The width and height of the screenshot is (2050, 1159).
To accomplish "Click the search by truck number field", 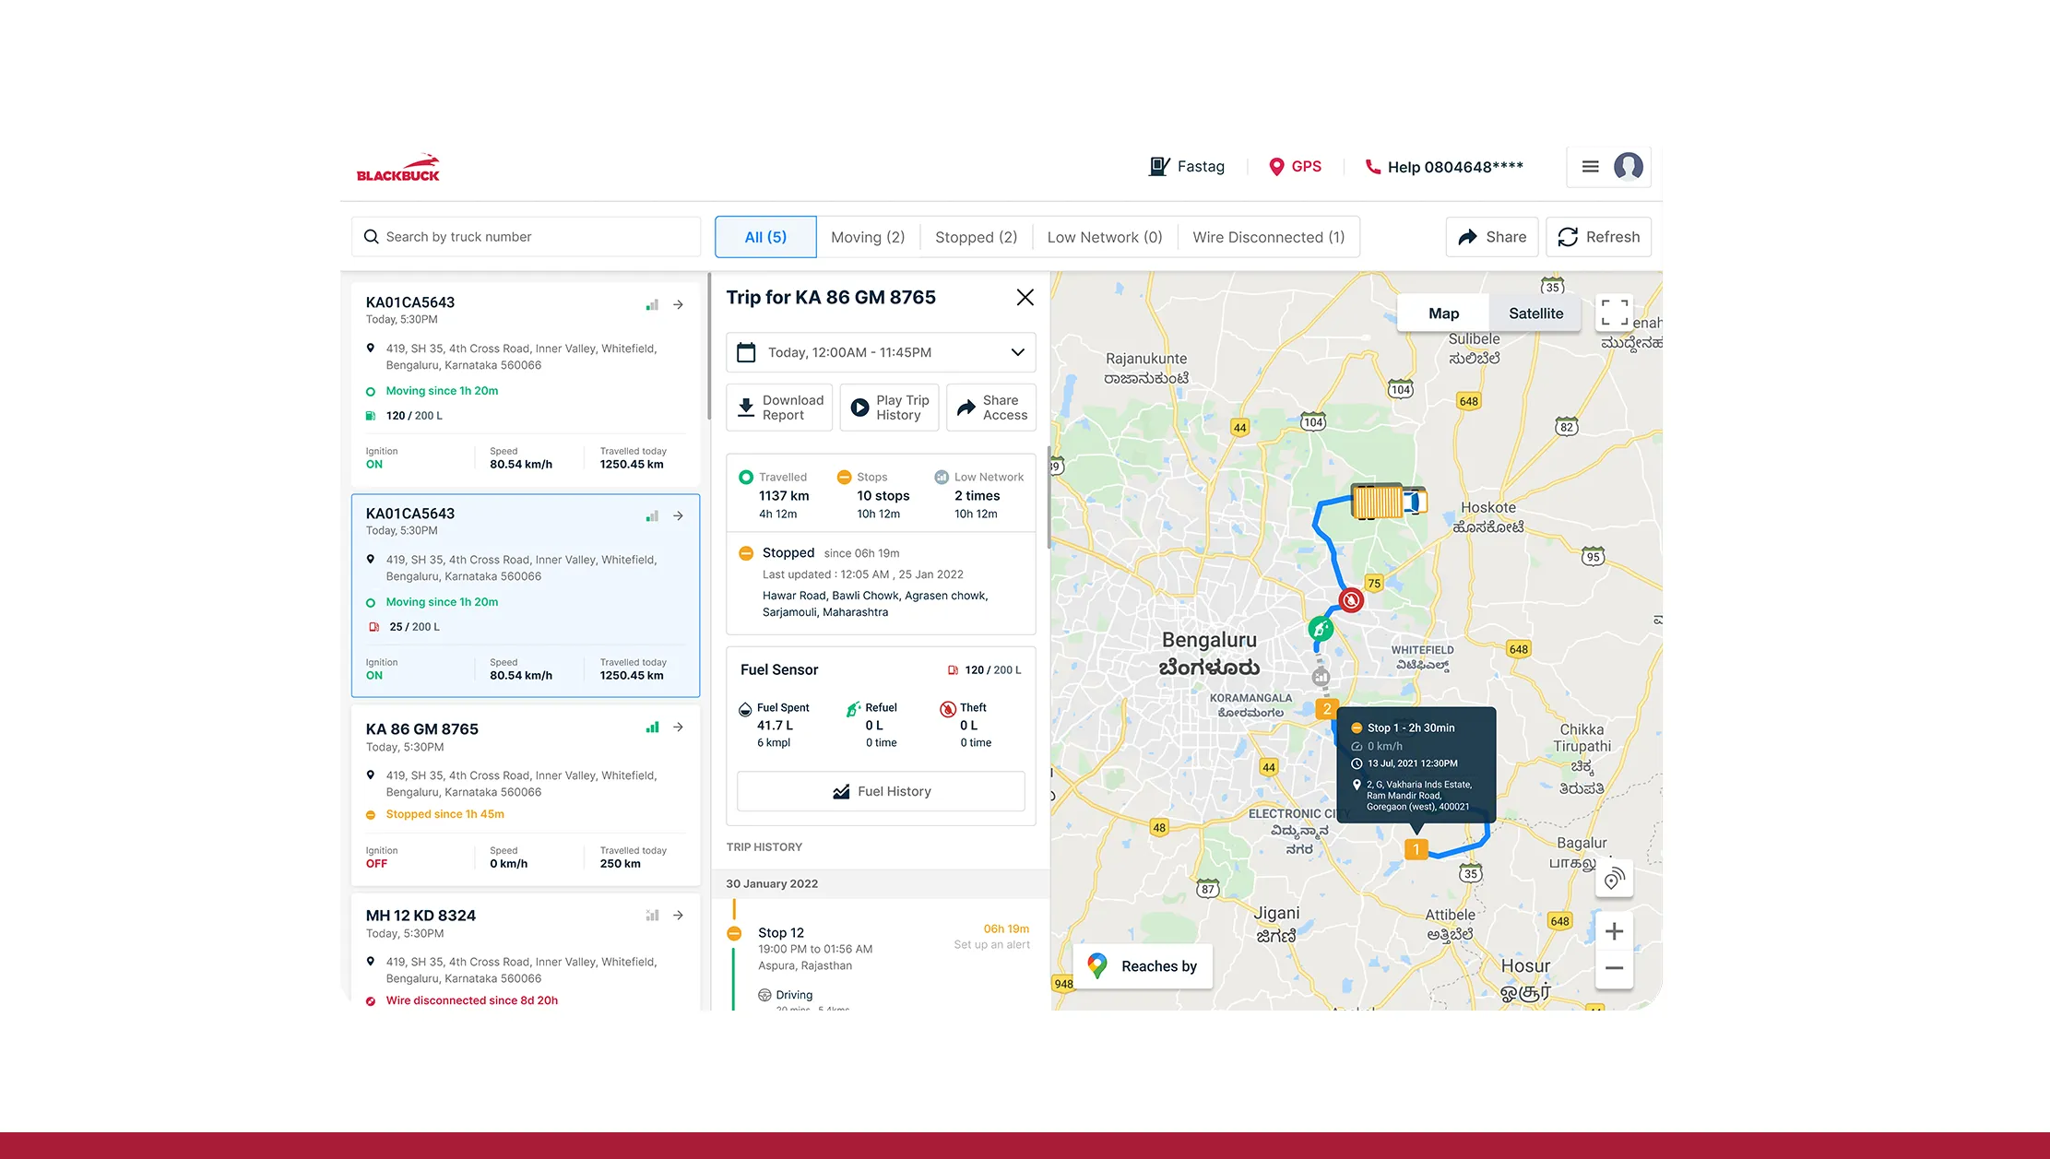I will click(x=525, y=236).
